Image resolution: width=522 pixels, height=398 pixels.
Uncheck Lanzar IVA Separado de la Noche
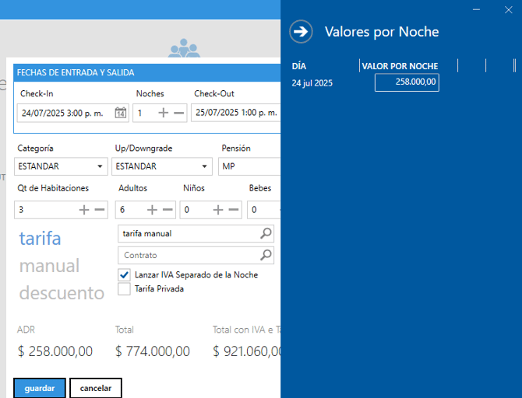[x=124, y=275]
